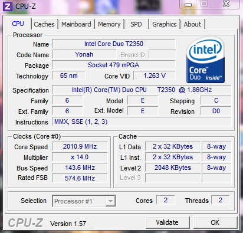Open the Graphics tab
The image size is (243, 233).
point(165,24)
